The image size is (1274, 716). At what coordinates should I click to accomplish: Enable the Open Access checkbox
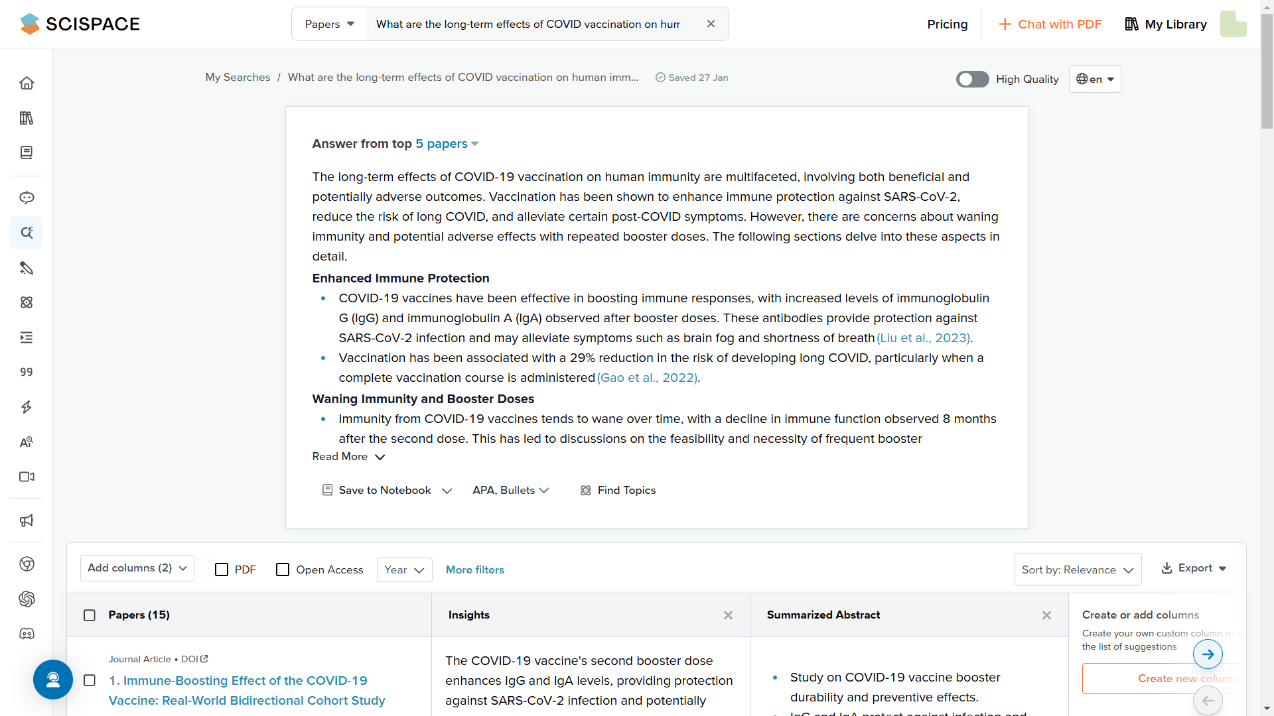point(283,569)
